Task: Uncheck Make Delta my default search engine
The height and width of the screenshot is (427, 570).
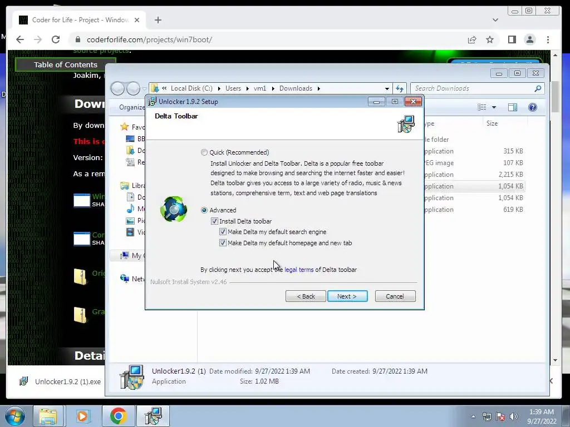Action: [223, 232]
